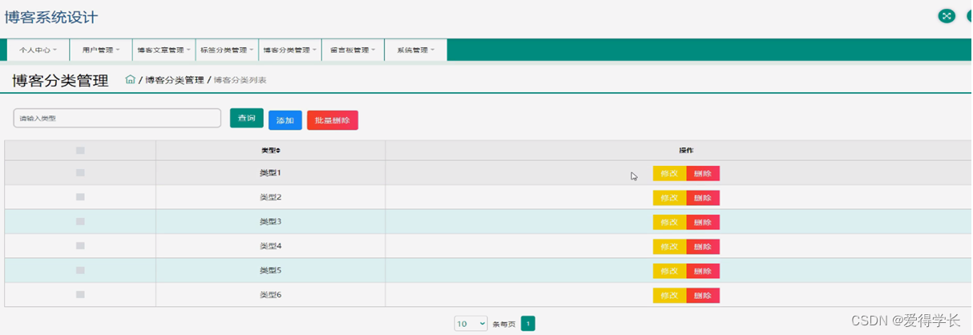This screenshot has width=973, height=335.
Task: Check the box for row 类型5
Action: (x=80, y=270)
